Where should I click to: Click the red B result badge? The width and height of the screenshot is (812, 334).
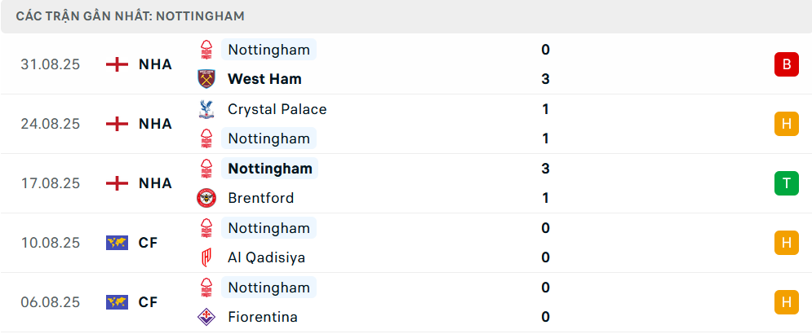786,64
